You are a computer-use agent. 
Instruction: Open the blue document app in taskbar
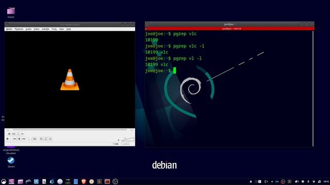[76, 181]
